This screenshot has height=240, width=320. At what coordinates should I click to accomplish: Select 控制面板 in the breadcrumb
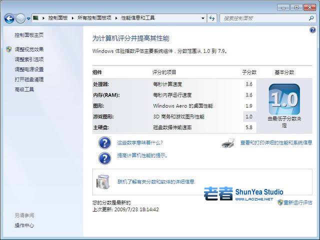click(58, 18)
